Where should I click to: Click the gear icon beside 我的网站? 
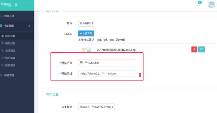click(x=1, y=26)
